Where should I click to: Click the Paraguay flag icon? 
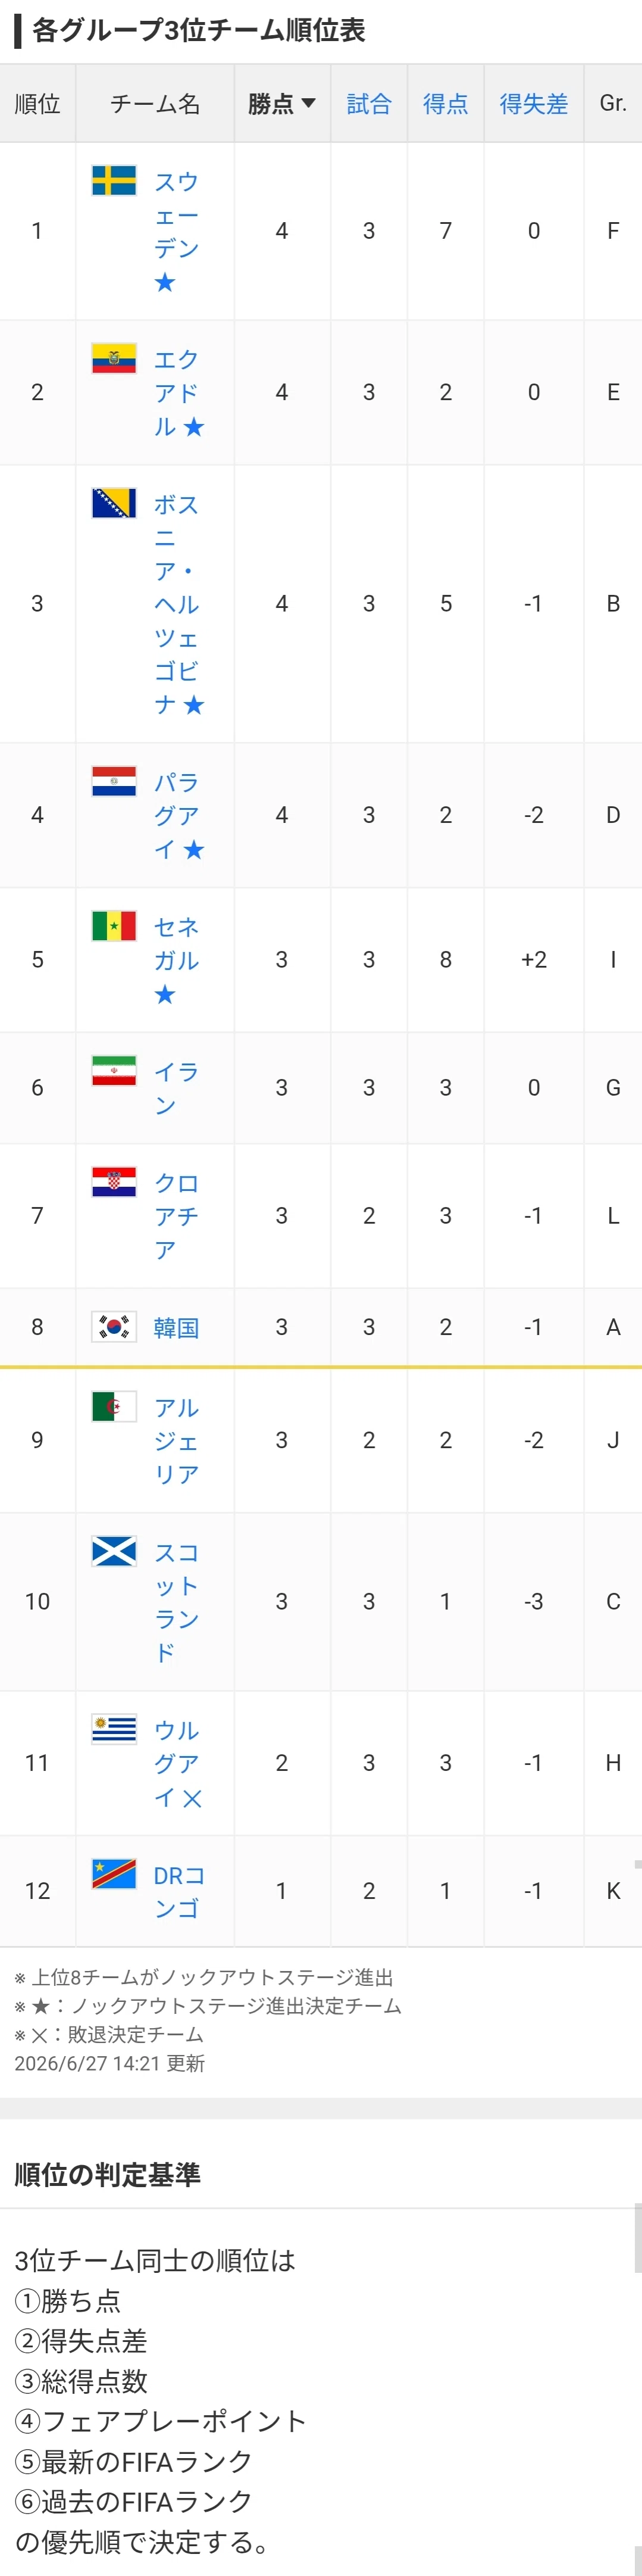(x=114, y=780)
